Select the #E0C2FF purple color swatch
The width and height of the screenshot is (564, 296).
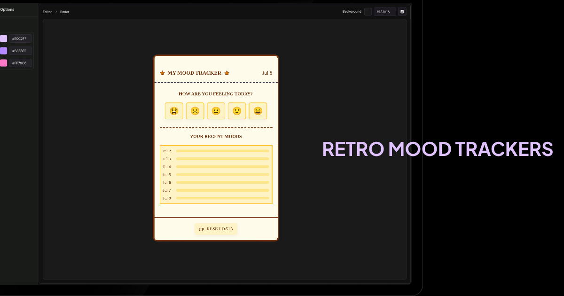click(x=3, y=39)
